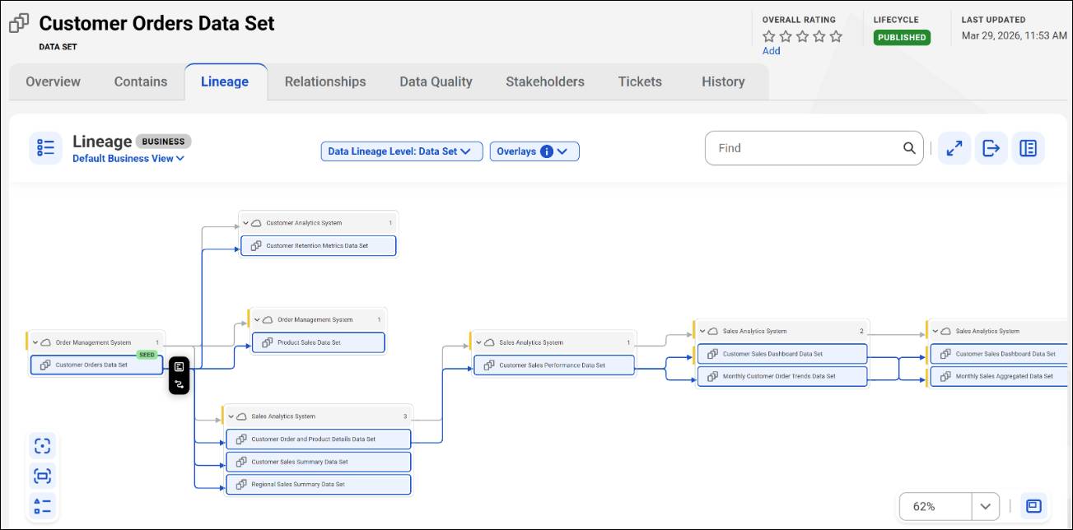Select Regional Sales Summary Data Set node
The image size is (1073, 530).
coord(318,485)
